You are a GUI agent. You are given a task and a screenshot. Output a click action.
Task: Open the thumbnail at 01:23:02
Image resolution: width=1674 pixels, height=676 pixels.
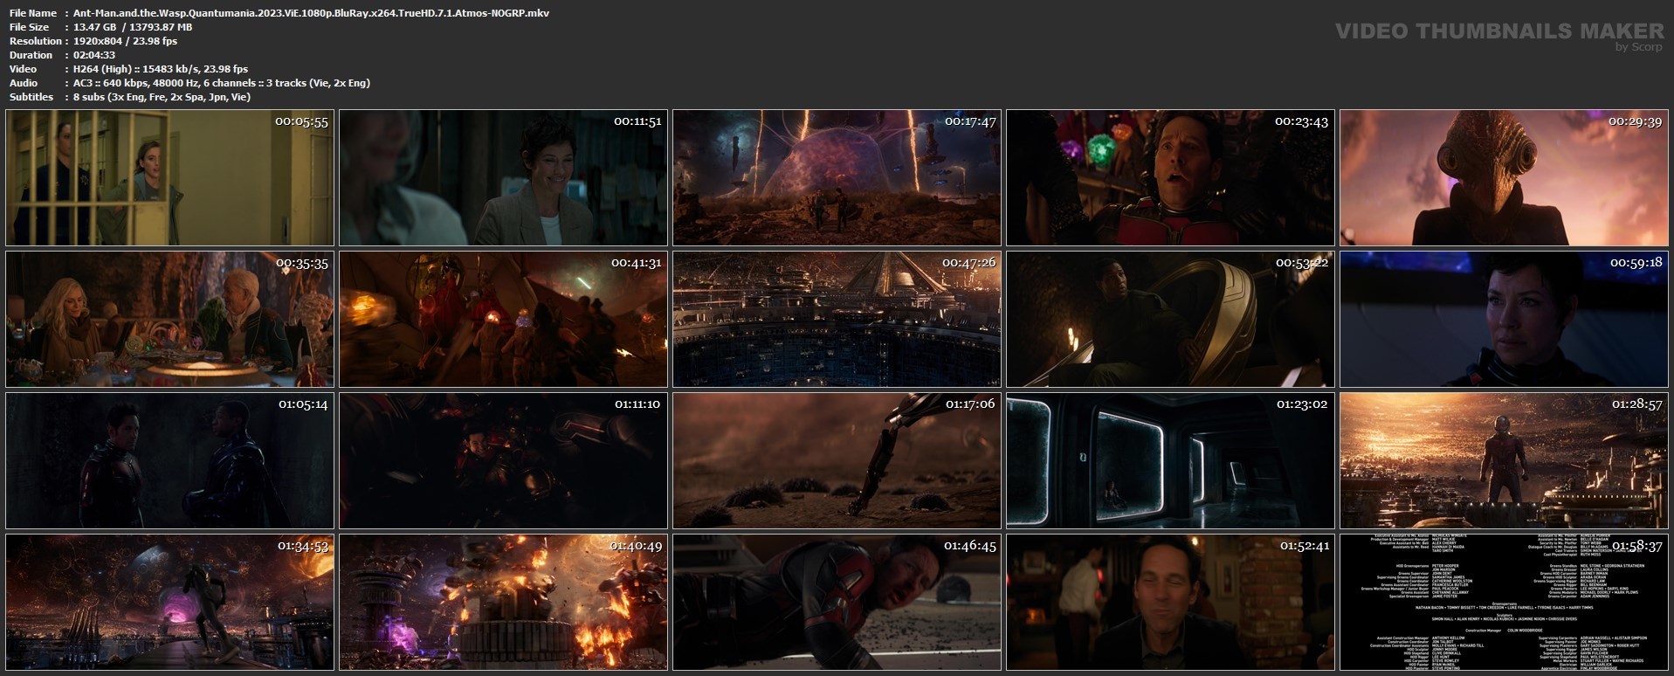tap(1170, 460)
